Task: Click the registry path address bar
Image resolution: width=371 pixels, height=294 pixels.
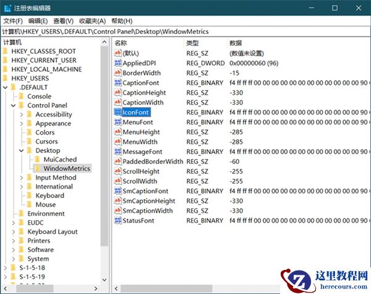Action: [x=185, y=32]
